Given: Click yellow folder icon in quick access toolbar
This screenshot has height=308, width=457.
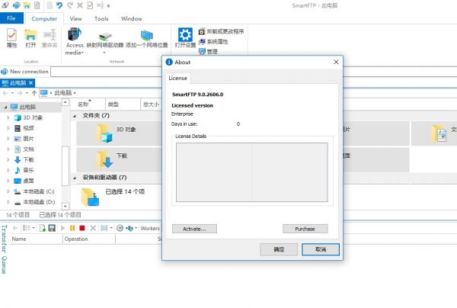Looking at the screenshot, I should (x=27, y=5).
